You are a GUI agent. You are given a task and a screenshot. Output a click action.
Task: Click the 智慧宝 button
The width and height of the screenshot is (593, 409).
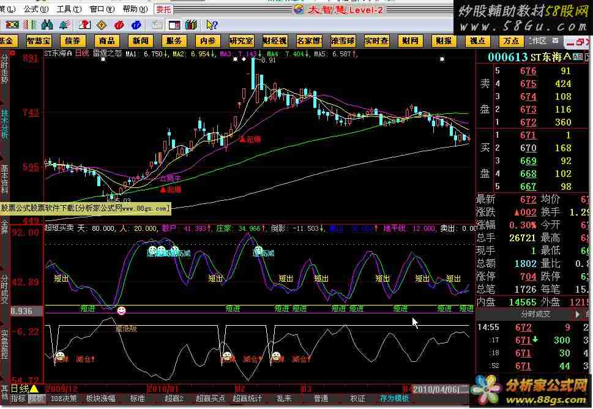pos(39,41)
